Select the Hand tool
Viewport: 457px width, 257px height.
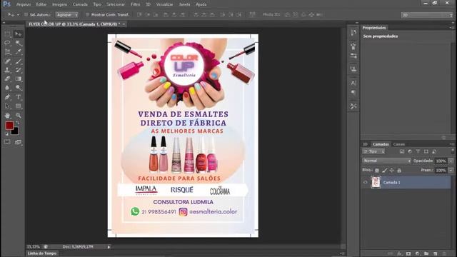point(7,116)
